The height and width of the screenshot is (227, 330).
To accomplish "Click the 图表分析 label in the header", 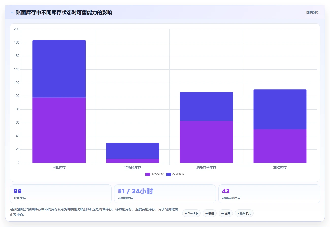I will (x=313, y=12).
